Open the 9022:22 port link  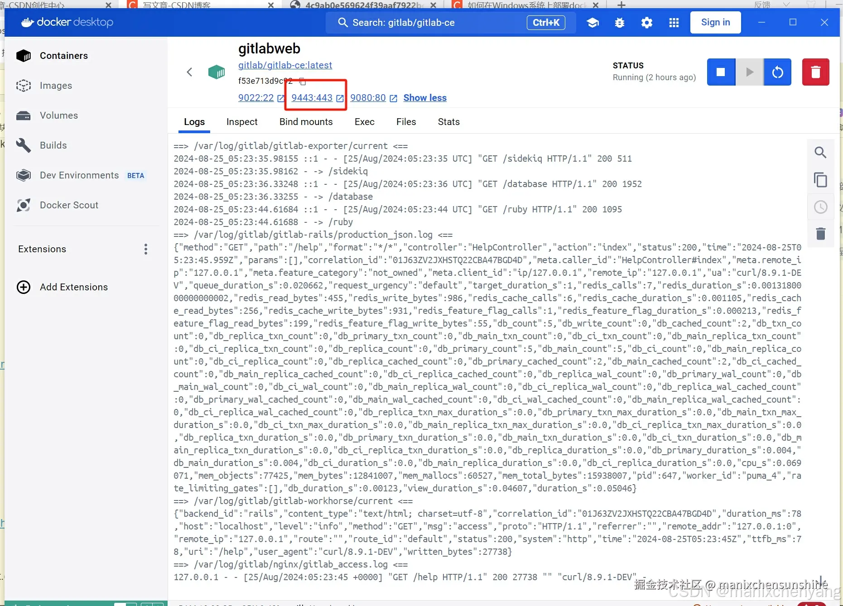[256, 98]
